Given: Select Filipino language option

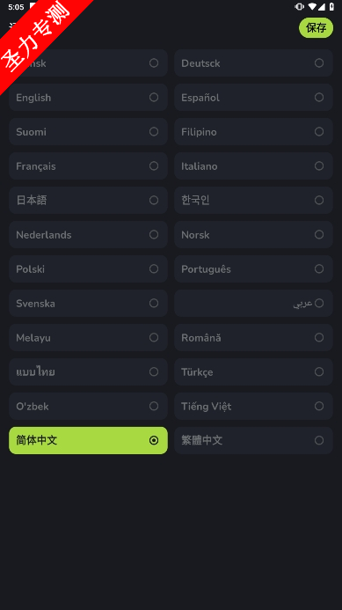Looking at the screenshot, I should tap(253, 131).
